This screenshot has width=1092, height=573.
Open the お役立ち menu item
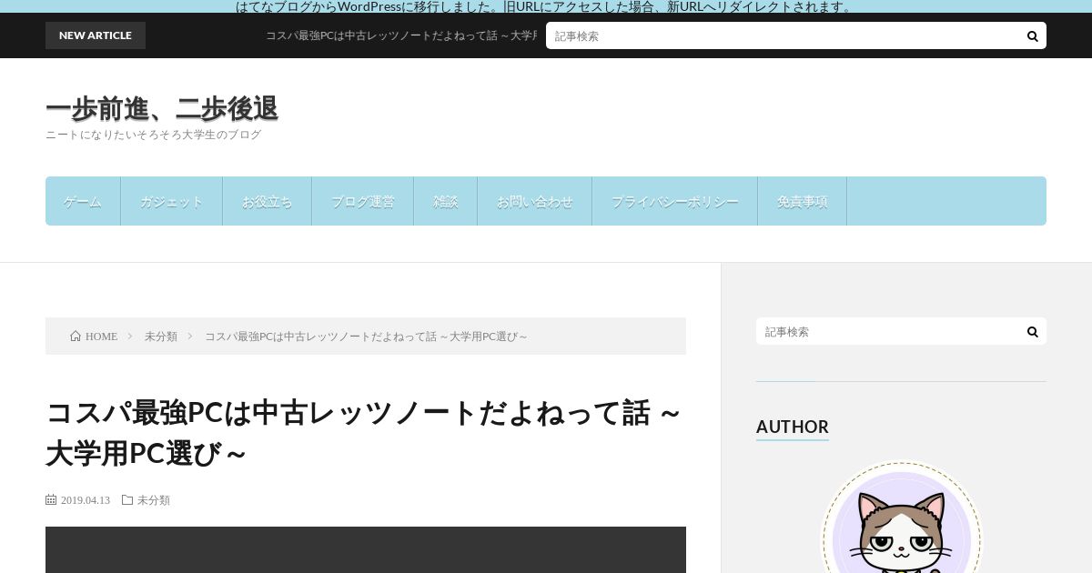(267, 201)
